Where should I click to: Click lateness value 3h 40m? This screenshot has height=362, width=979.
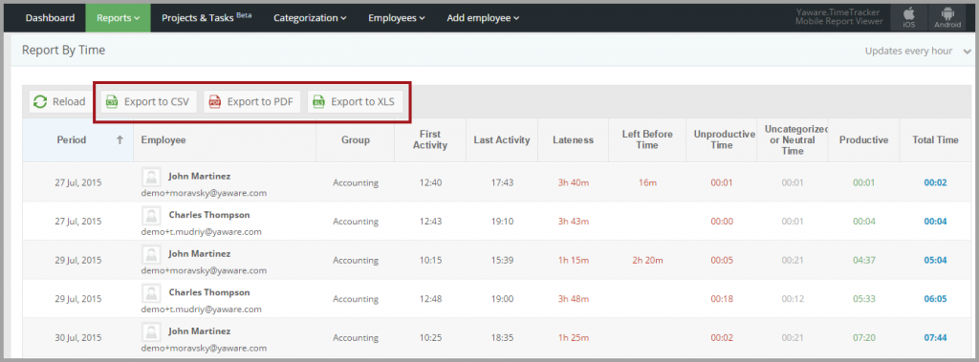pyautogui.click(x=574, y=182)
